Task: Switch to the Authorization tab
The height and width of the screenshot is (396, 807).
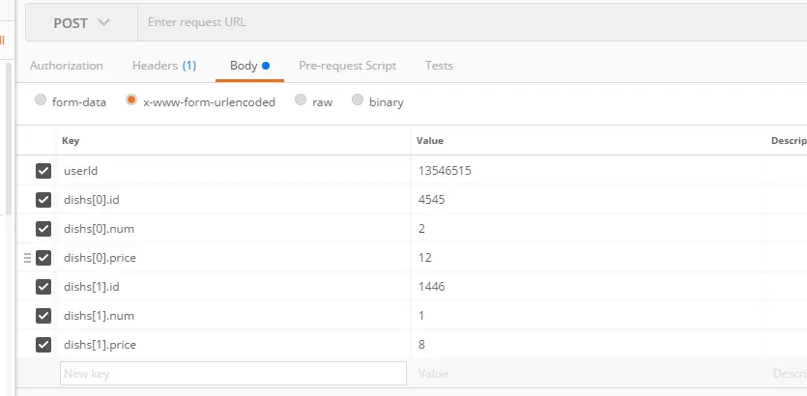Action: click(67, 66)
